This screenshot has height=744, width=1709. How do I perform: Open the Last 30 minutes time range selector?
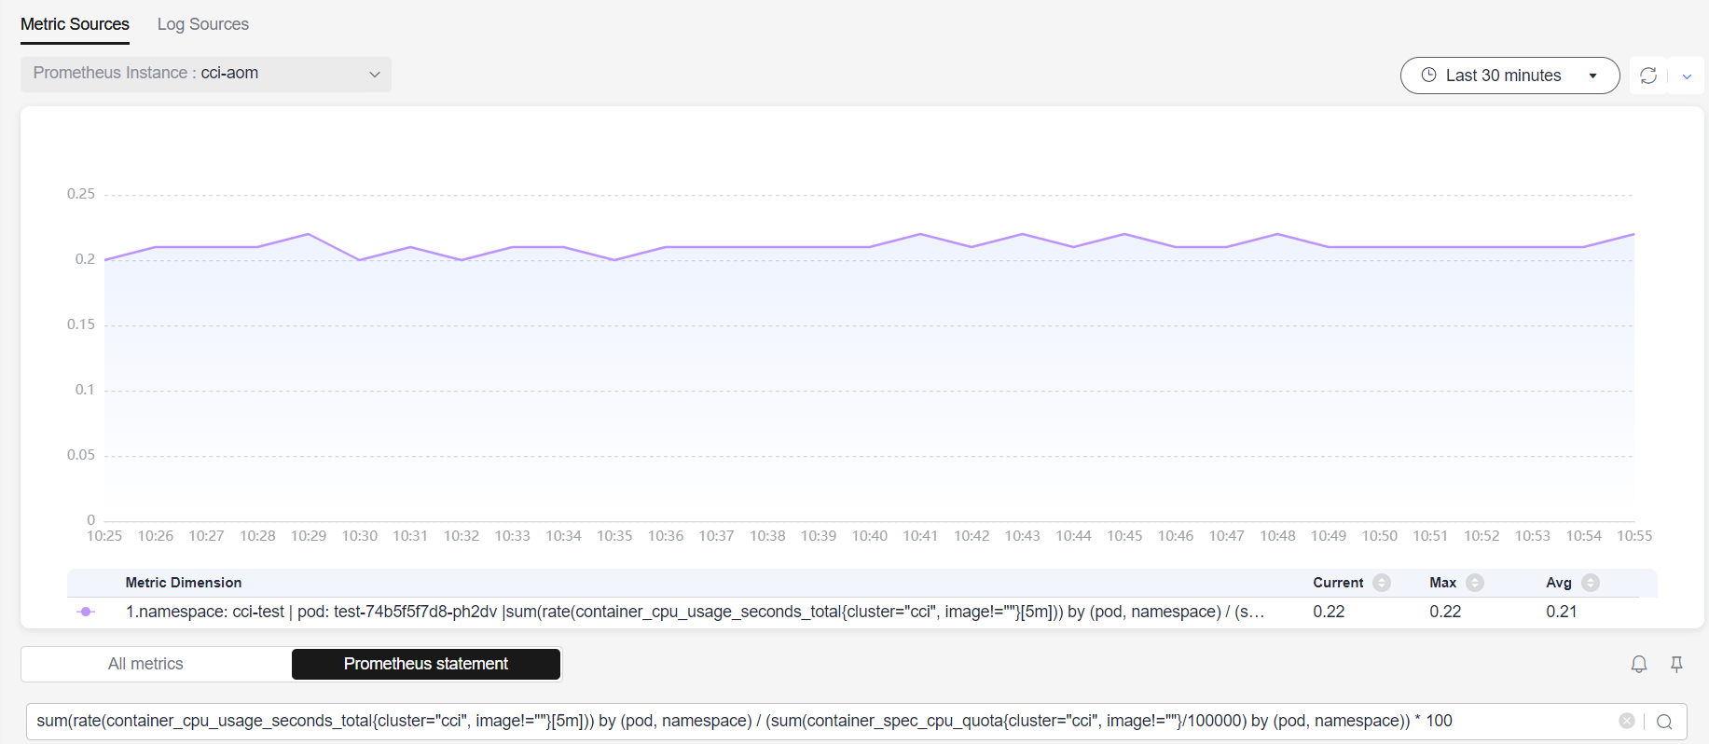[x=1509, y=76]
